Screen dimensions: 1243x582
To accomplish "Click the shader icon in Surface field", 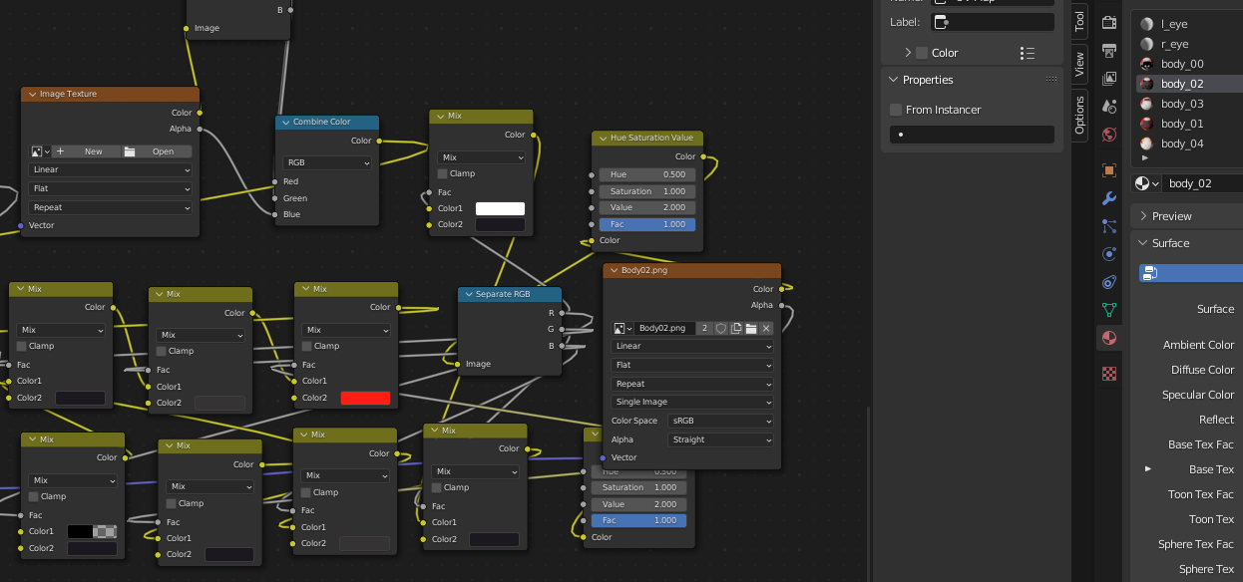I will 1150,273.
